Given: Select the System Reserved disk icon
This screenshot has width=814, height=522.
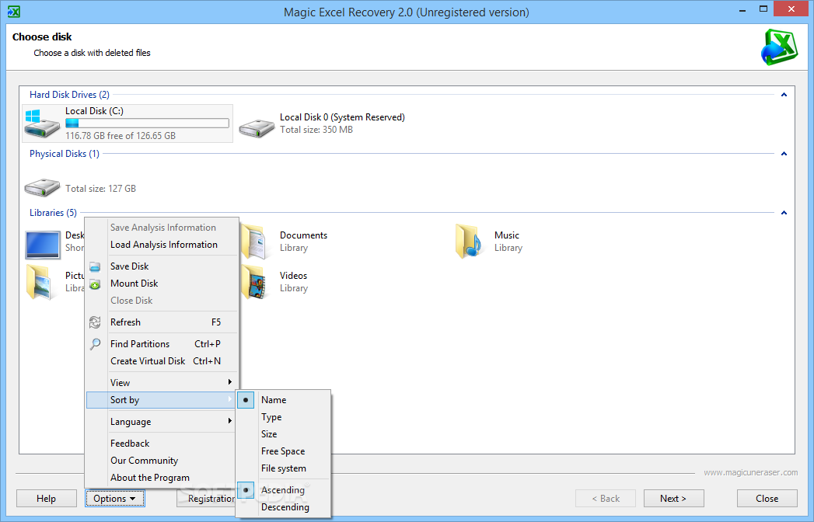Looking at the screenshot, I should tap(257, 127).
